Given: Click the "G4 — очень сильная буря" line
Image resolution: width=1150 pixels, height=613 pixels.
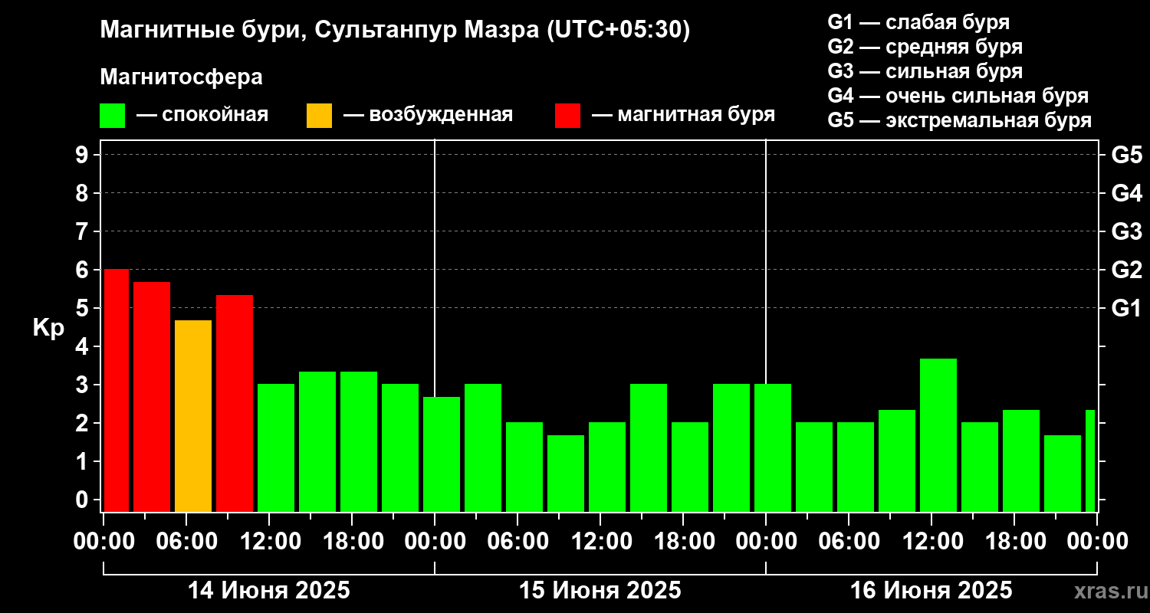Looking at the screenshot, I should click(x=958, y=96).
